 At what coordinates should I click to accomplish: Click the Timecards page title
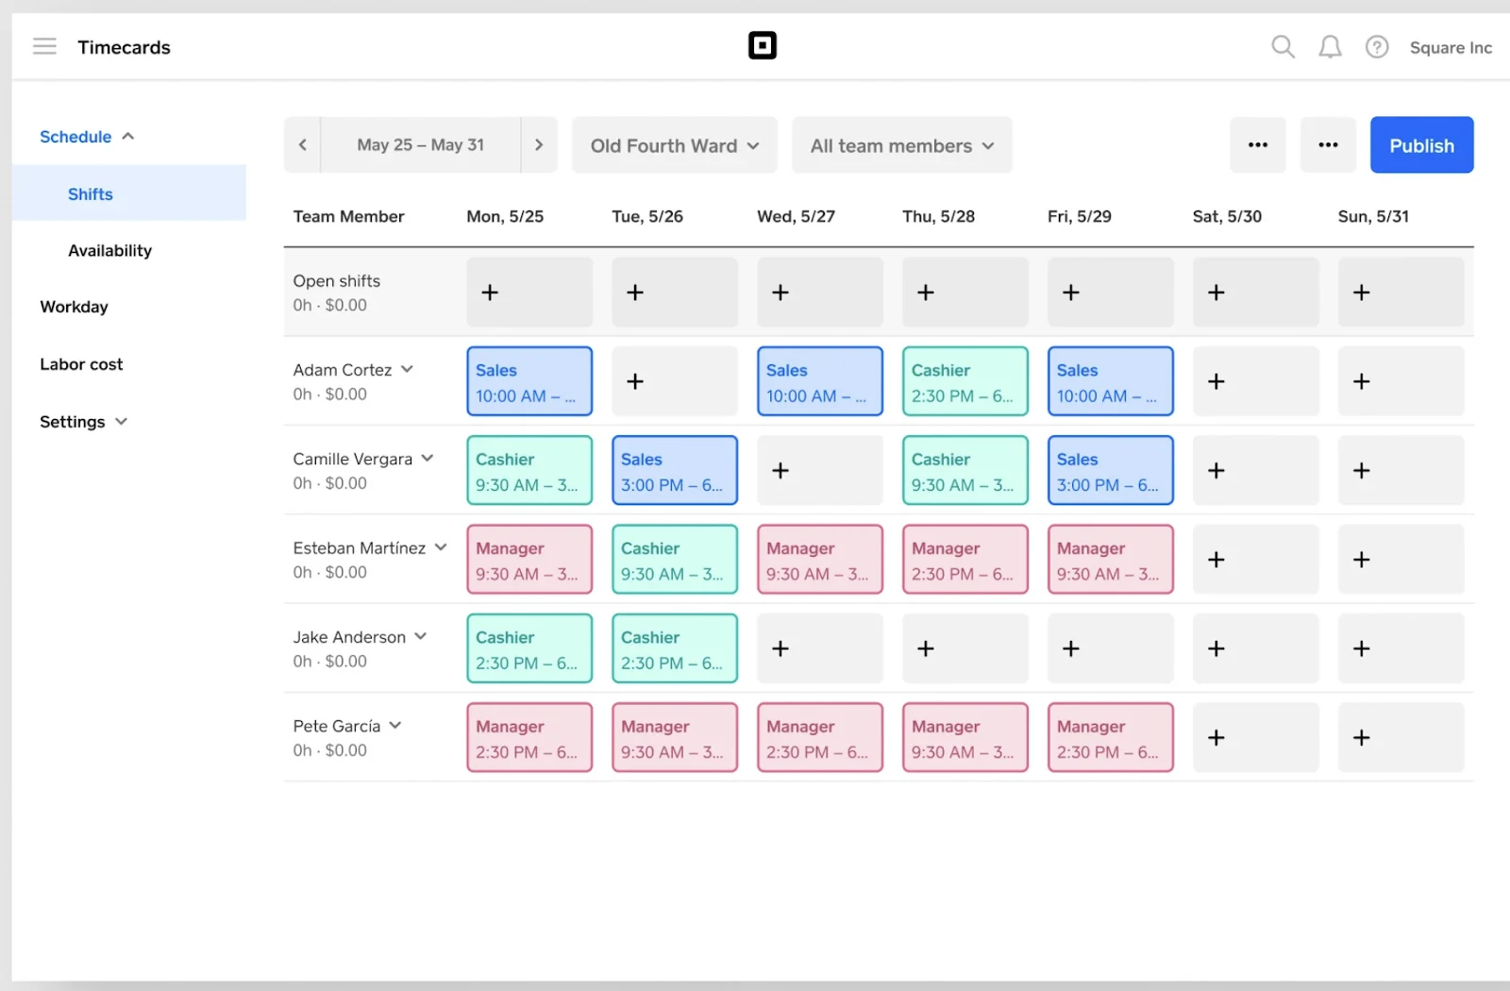(x=124, y=47)
